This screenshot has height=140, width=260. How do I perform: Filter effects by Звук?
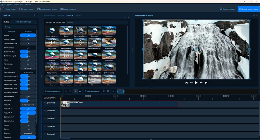(x=64, y=22)
